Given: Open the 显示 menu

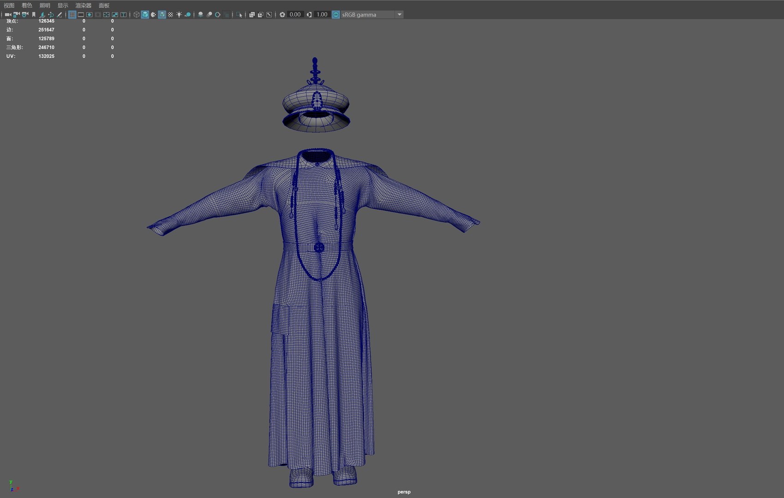Looking at the screenshot, I should pyautogui.click(x=63, y=6).
